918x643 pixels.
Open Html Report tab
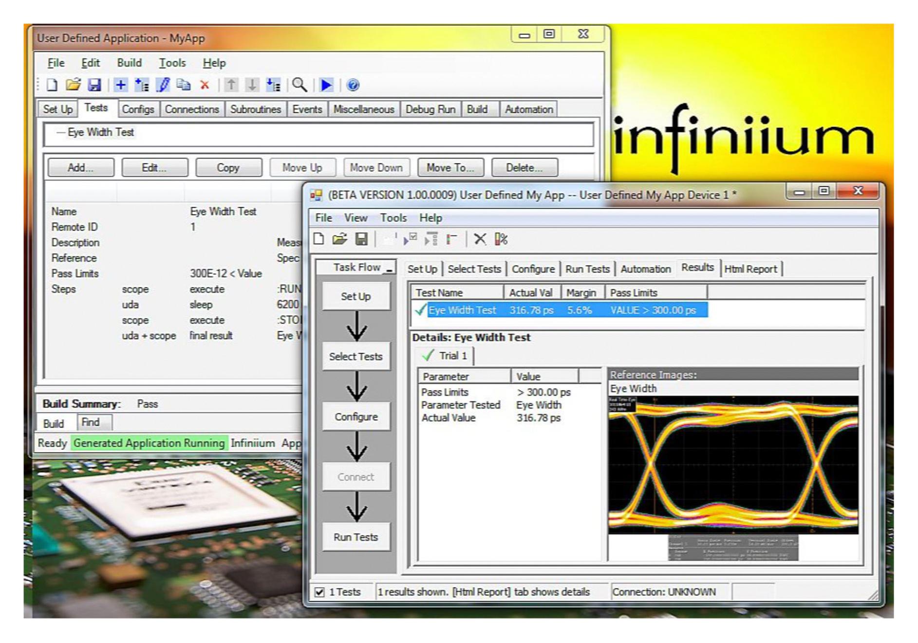[x=751, y=269]
